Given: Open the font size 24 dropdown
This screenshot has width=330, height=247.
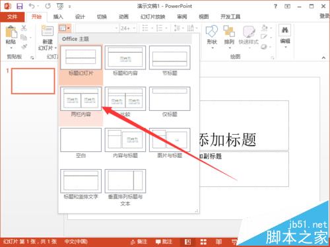Looking at the screenshot, I should tap(133, 28).
